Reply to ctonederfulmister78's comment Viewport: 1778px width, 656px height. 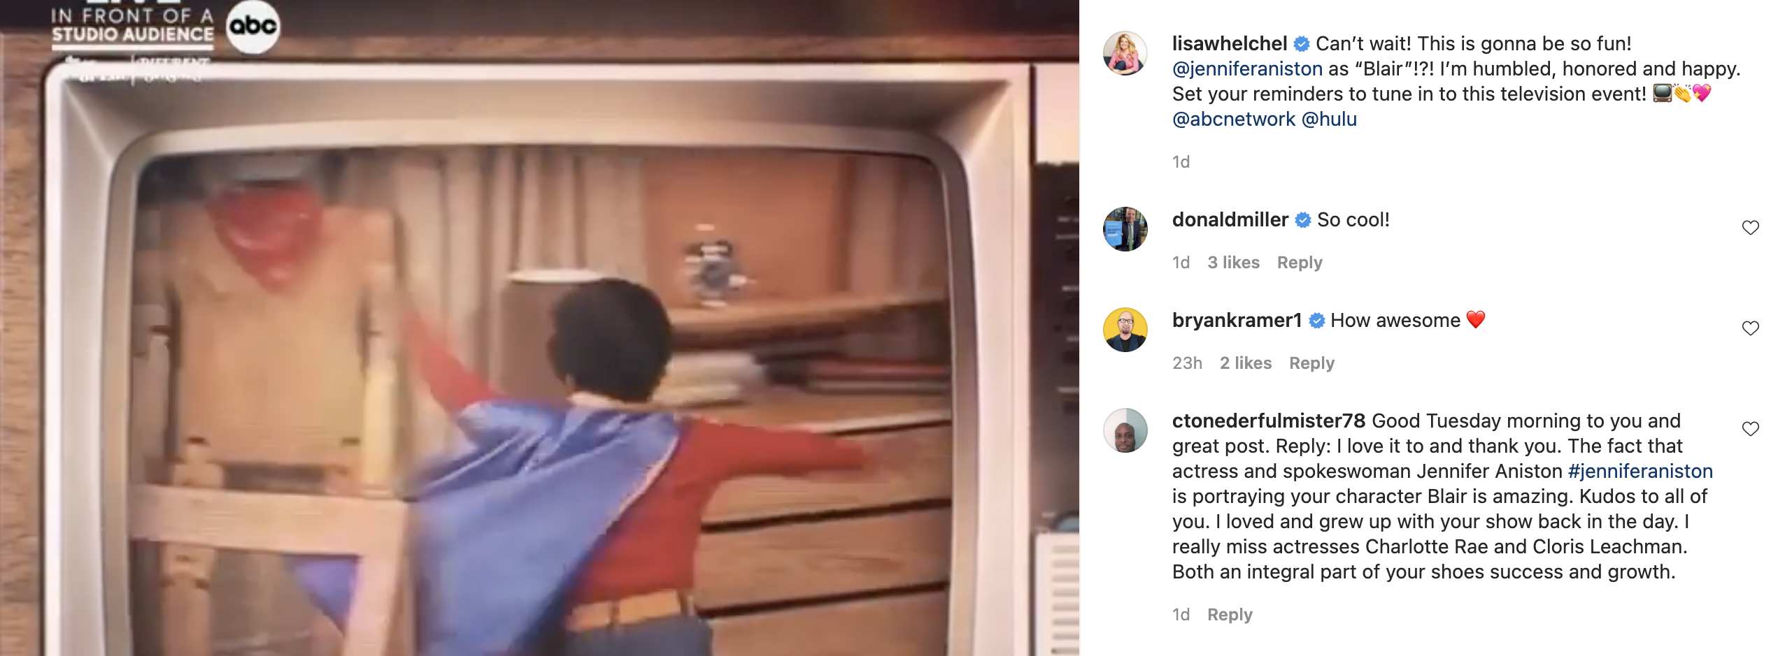(1230, 615)
